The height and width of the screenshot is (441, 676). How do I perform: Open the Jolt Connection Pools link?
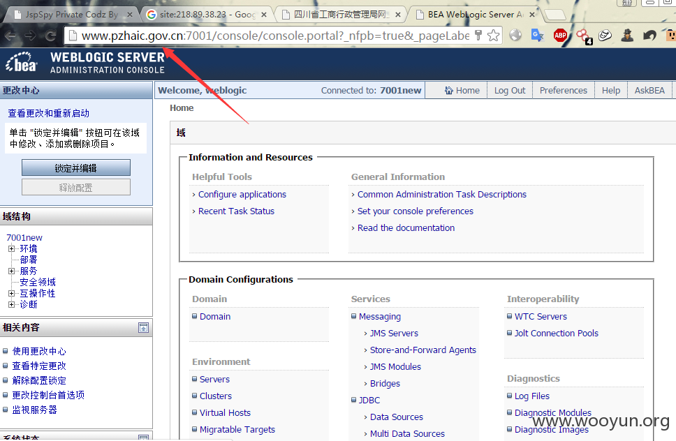click(x=556, y=334)
